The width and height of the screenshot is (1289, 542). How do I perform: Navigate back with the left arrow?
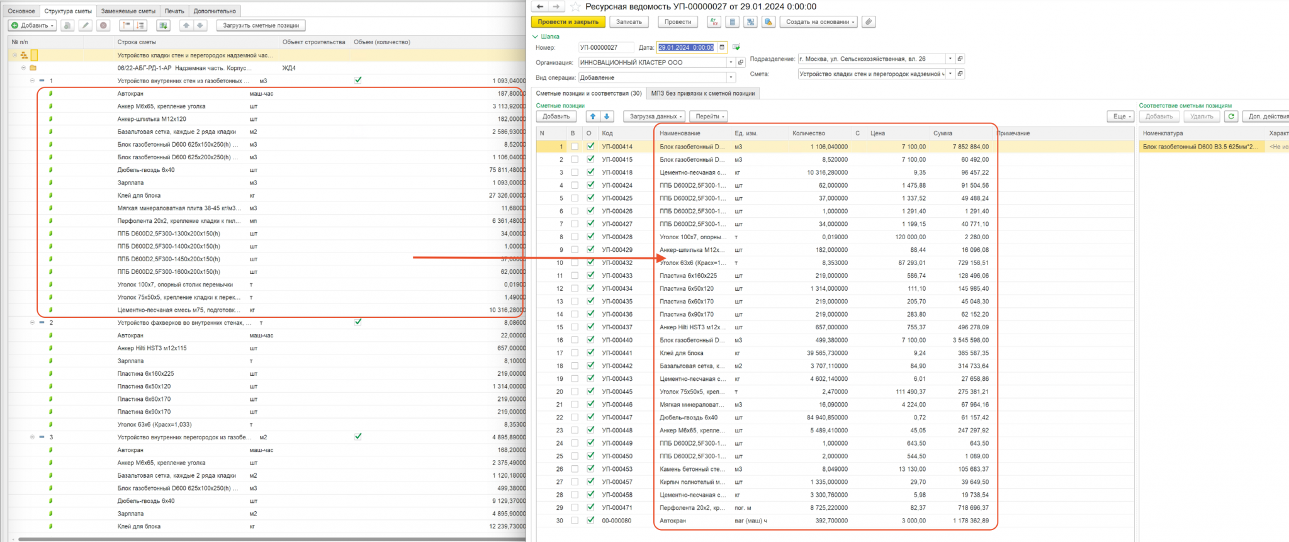540,6
